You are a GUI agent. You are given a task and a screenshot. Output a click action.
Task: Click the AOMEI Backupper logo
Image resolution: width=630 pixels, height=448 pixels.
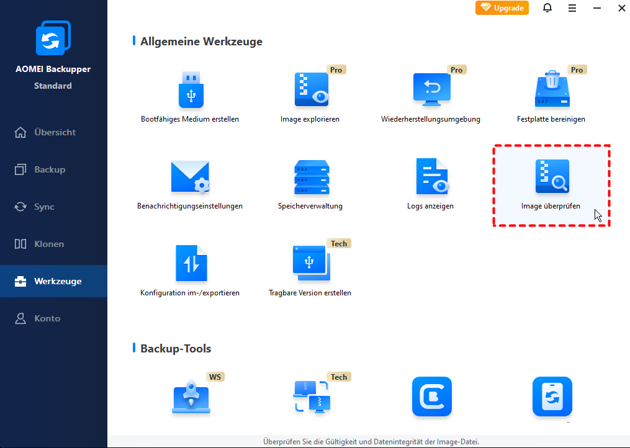pos(53,38)
